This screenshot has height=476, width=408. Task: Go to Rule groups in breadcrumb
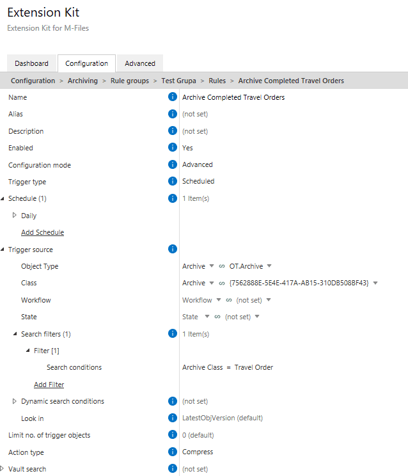130,81
